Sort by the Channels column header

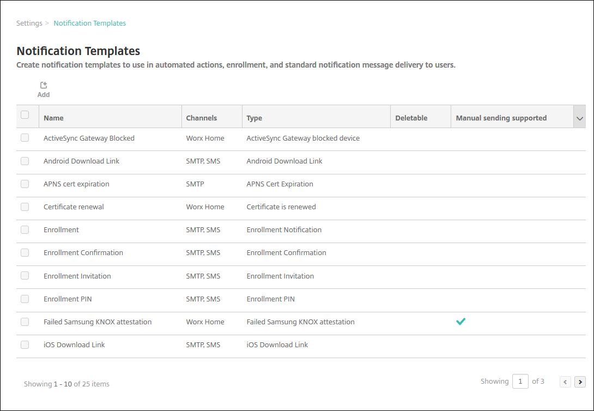coord(201,118)
